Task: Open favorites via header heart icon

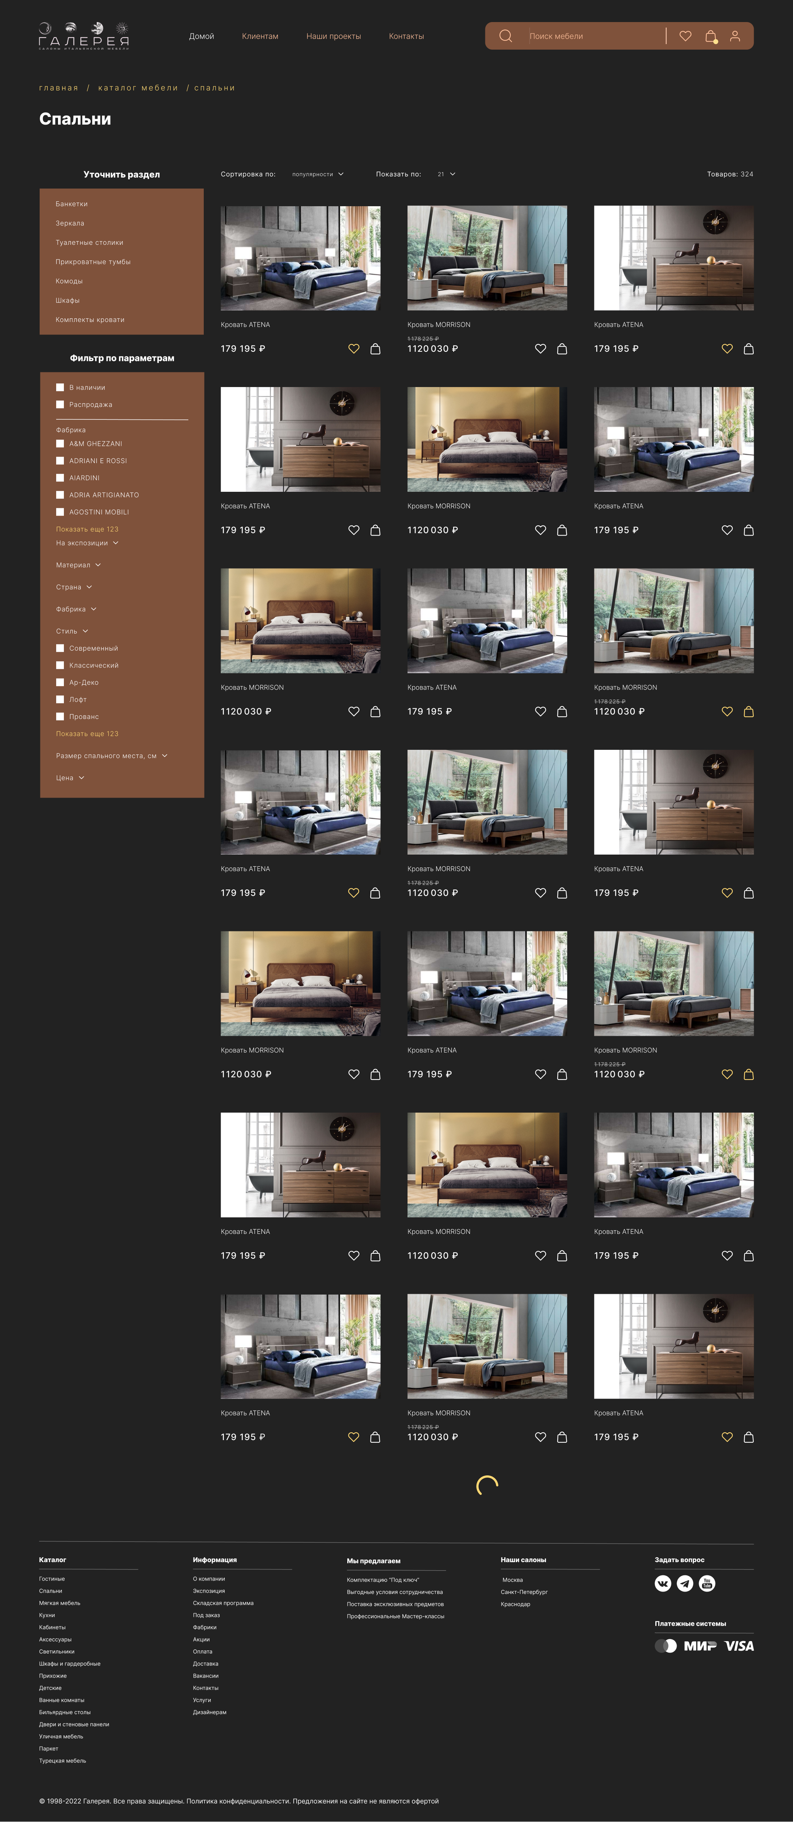Action: click(x=685, y=36)
